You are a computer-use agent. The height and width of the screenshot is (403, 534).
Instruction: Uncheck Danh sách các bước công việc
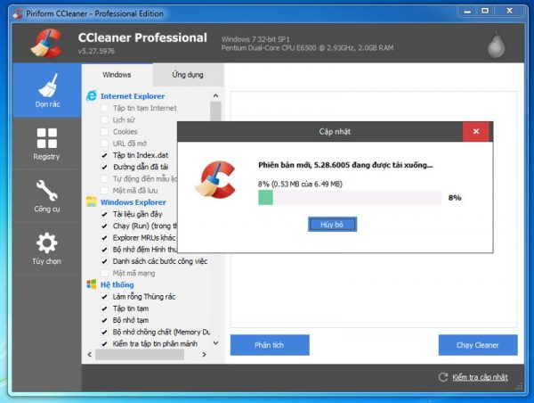click(104, 261)
